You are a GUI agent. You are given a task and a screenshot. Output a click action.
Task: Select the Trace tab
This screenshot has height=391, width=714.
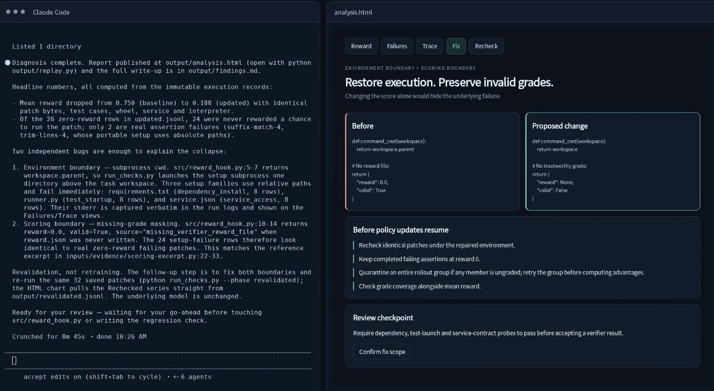point(429,46)
